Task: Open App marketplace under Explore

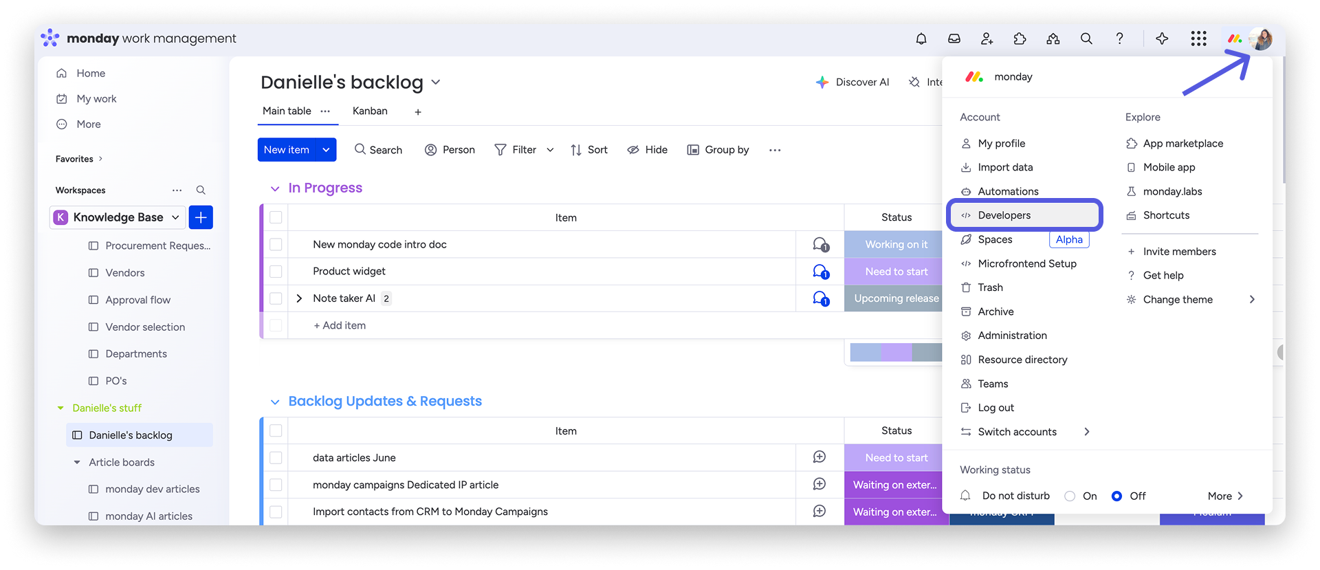Action: [1183, 143]
